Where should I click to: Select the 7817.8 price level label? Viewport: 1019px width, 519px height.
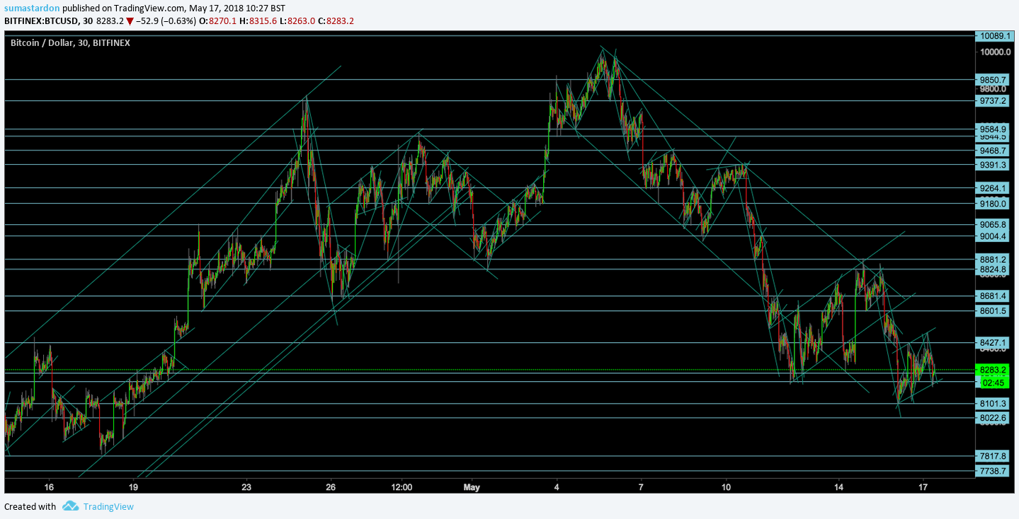pos(992,456)
